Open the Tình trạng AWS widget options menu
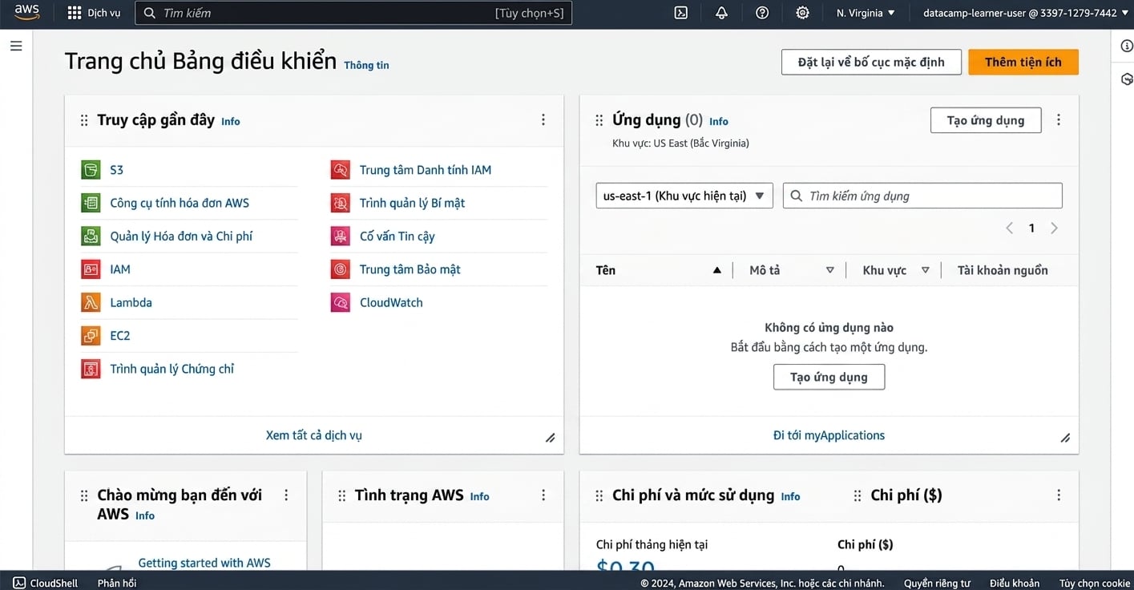The image size is (1134, 590). [543, 495]
